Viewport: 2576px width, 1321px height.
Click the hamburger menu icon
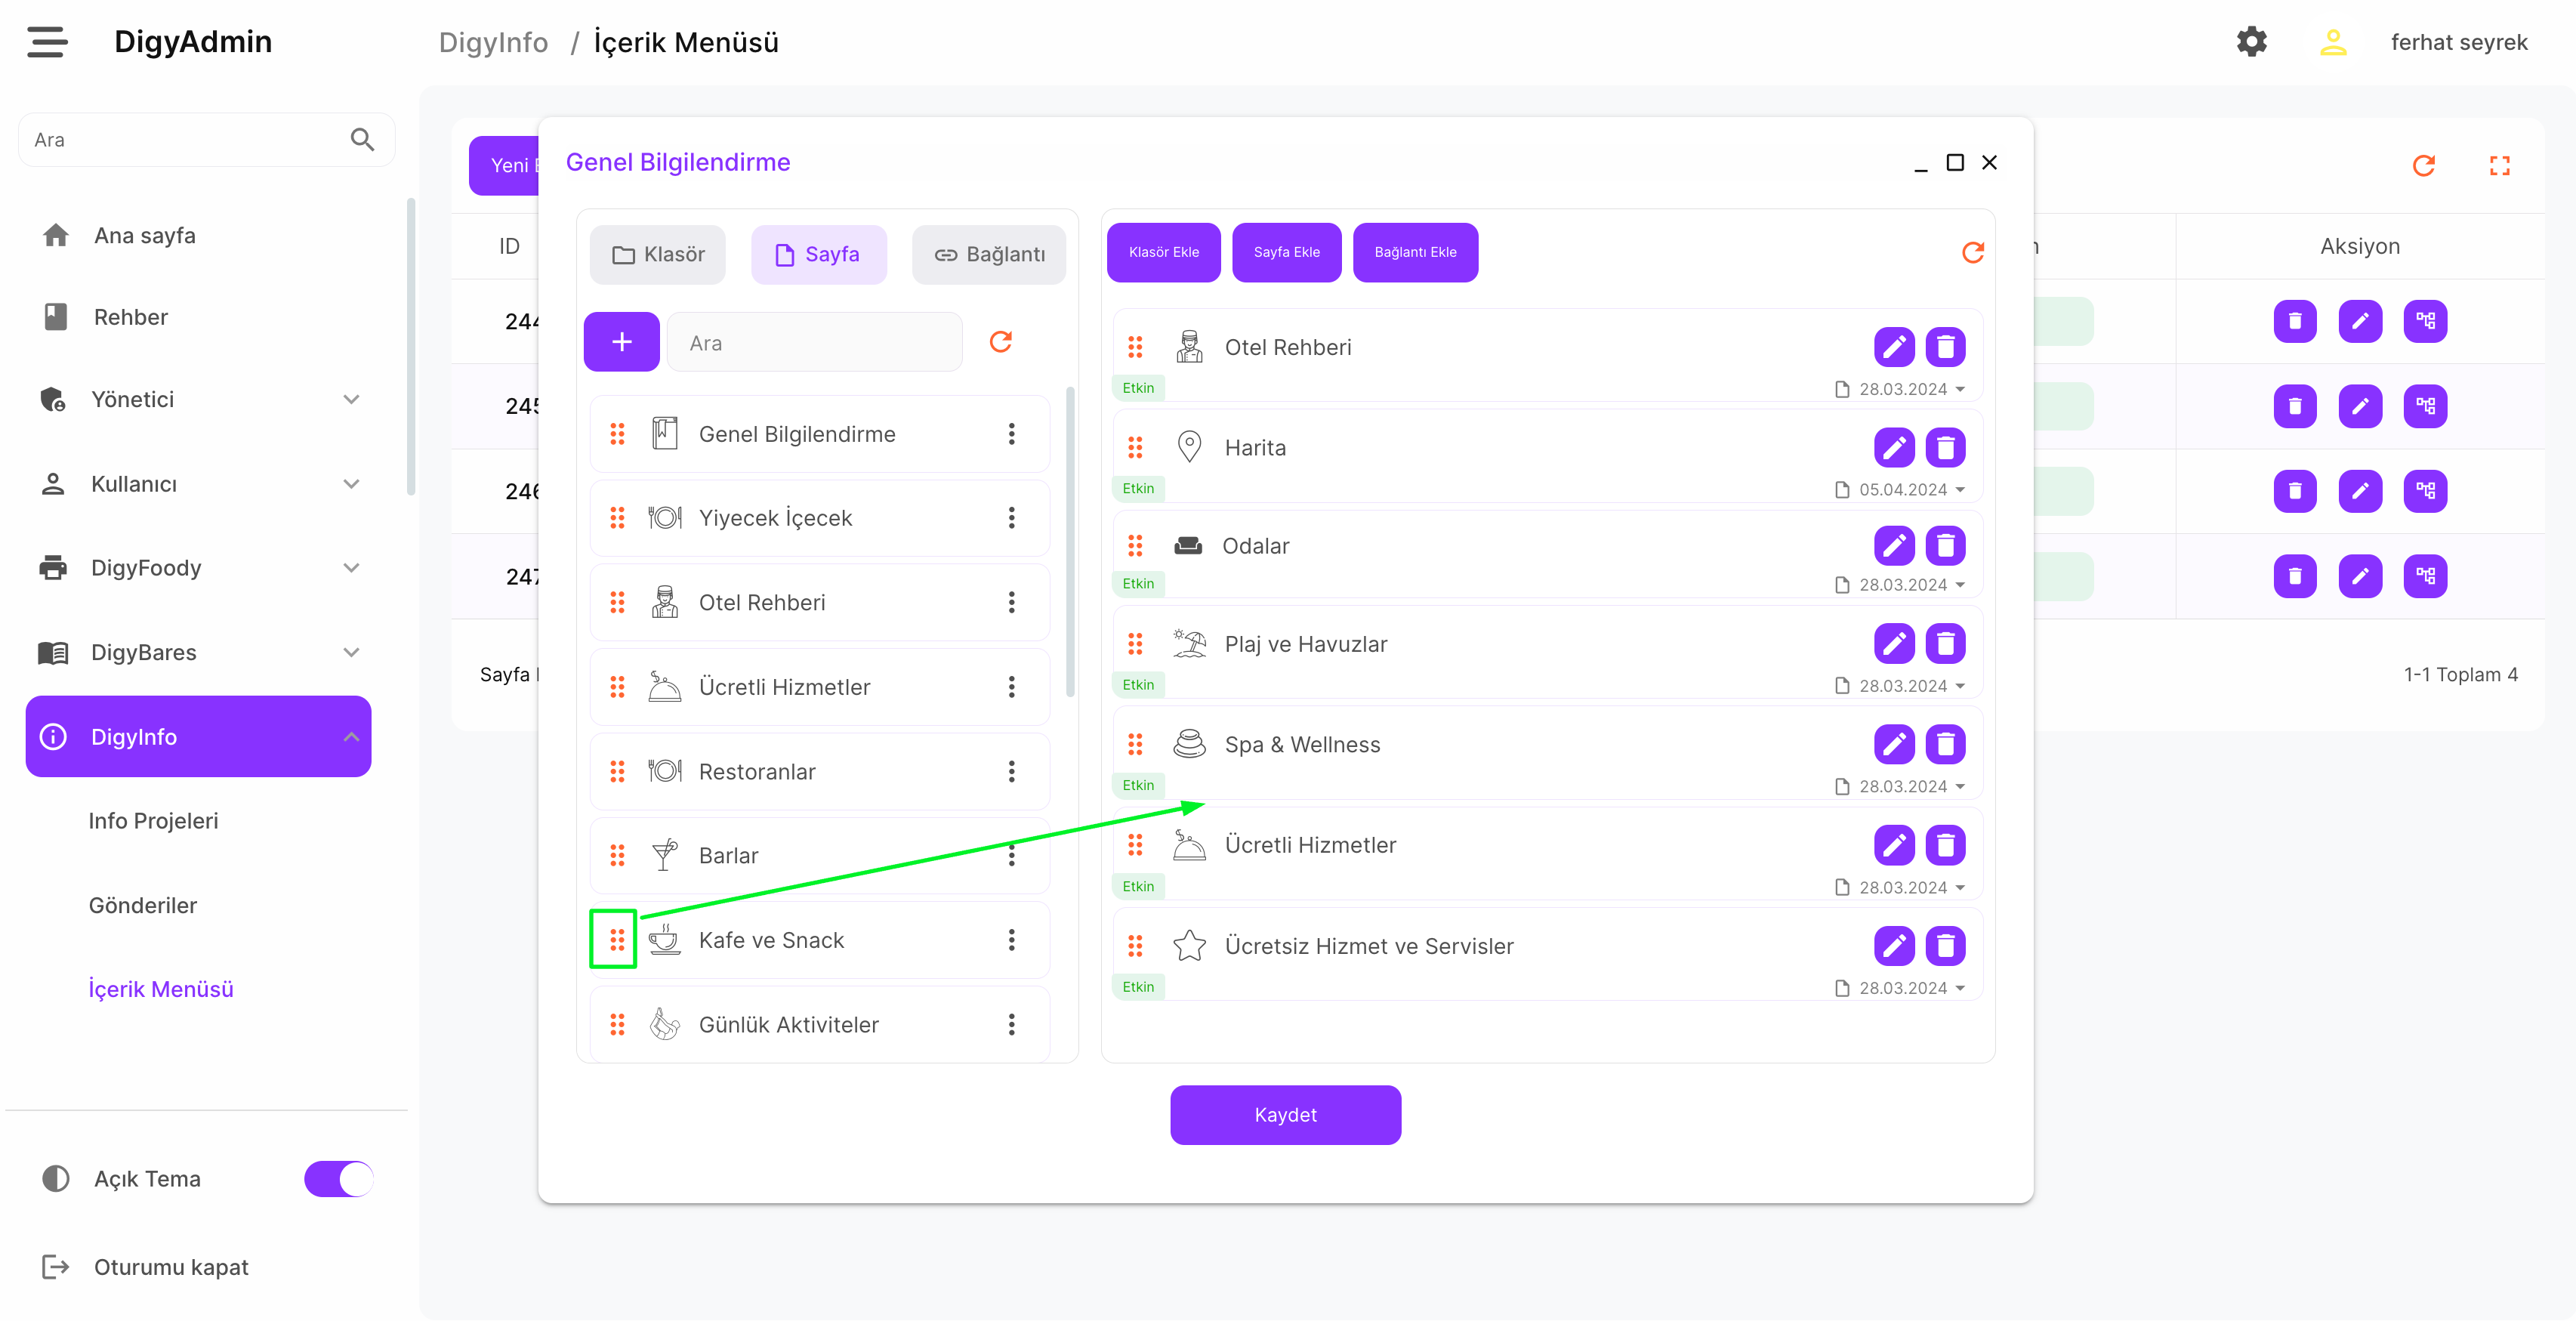(47, 42)
